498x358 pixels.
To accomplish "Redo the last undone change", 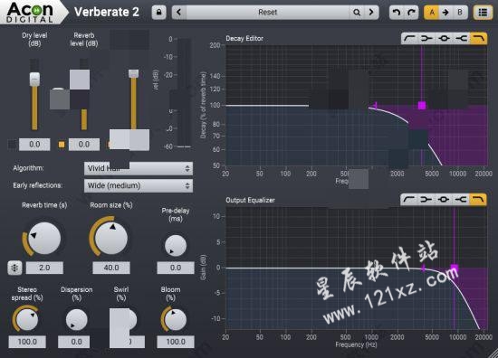I will click(411, 13).
